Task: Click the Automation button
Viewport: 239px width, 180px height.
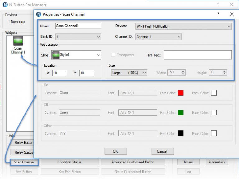Action: click(217, 162)
